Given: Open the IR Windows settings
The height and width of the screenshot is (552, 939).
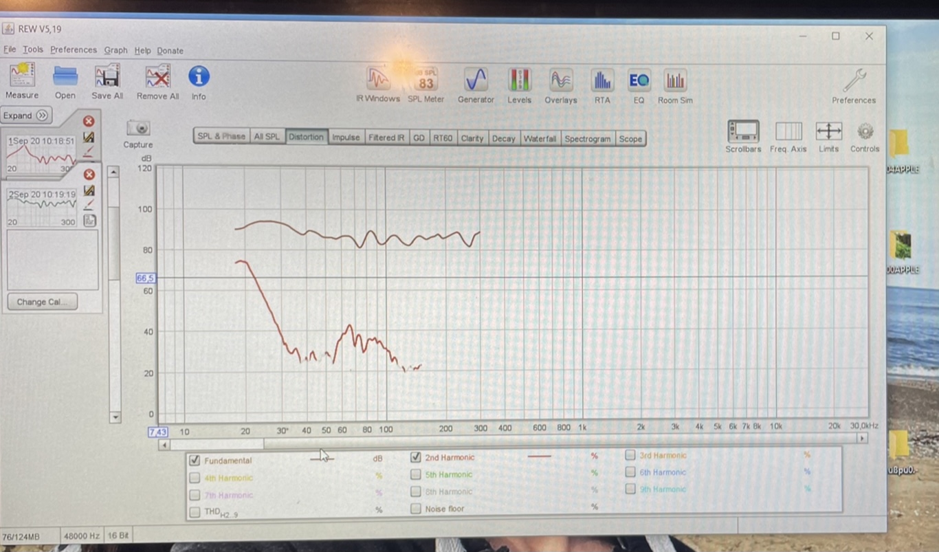Looking at the screenshot, I should [377, 80].
